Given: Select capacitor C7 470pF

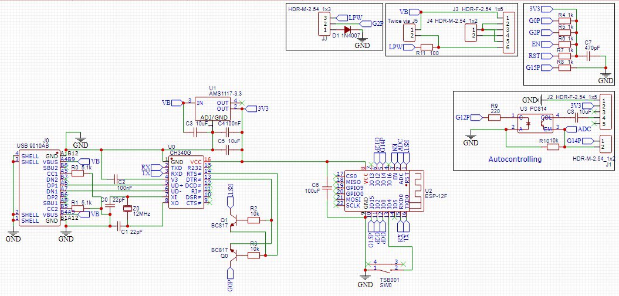Looking at the screenshot, I should (588, 56).
